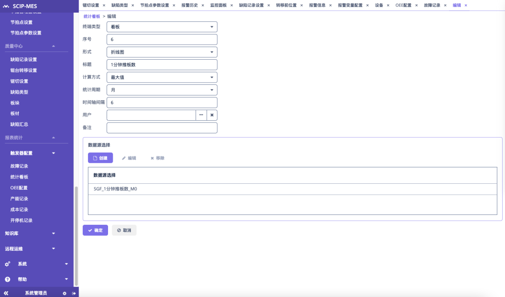The height and width of the screenshot is (297, 505).
Task: Close the 节拍点参数设置 tab
Action: (174, 6)
